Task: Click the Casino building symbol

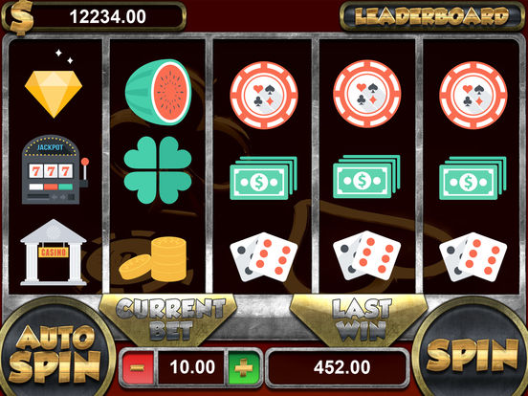Action: tap(54, 253)
